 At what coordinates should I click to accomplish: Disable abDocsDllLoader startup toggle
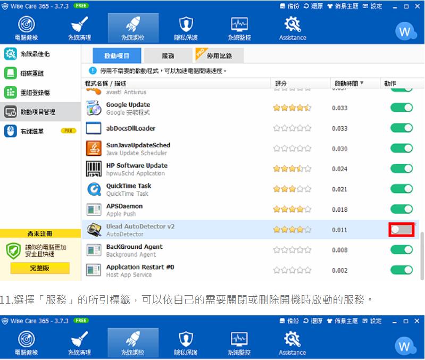[402, 128]
